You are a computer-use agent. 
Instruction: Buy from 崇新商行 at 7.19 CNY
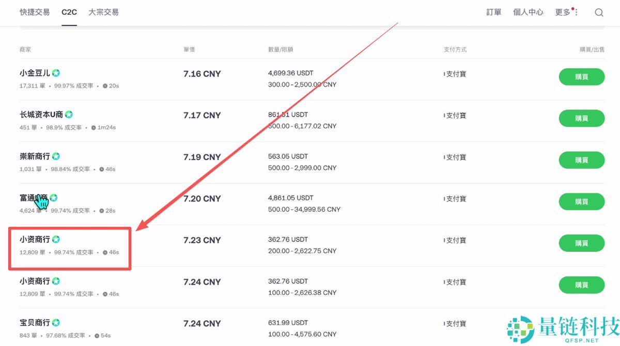click(581, 160)
